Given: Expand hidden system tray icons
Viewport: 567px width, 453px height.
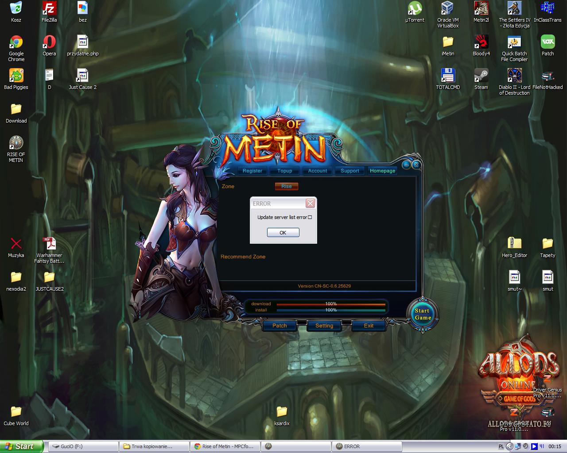Looking at the screenshot, I should pos(509,446).
